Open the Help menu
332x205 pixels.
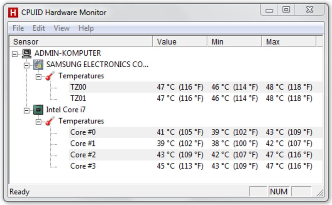[x=86, y=28]
